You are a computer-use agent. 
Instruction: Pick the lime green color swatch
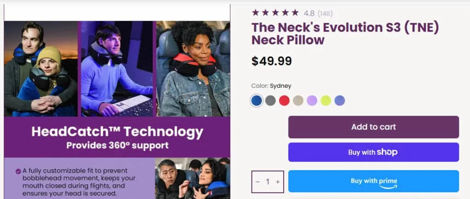(326, 101)
